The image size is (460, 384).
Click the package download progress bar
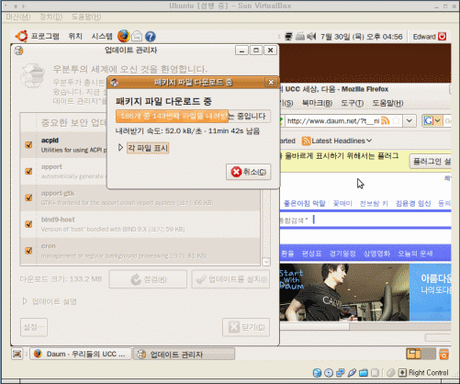[193, 116]
